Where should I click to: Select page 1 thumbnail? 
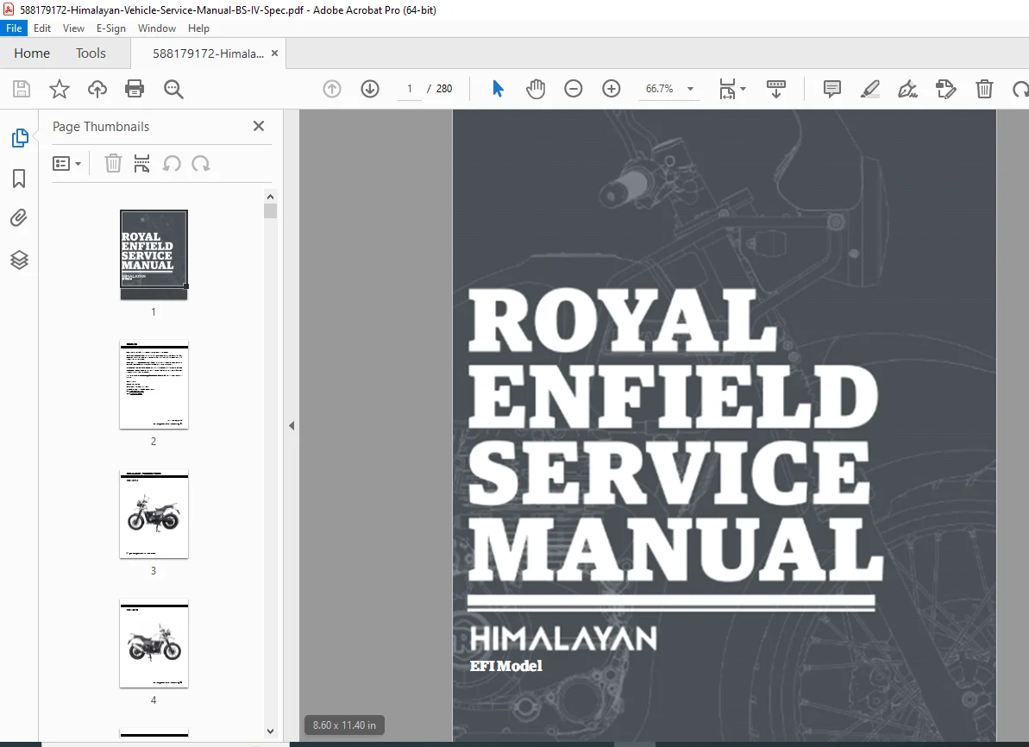[154, 254]
